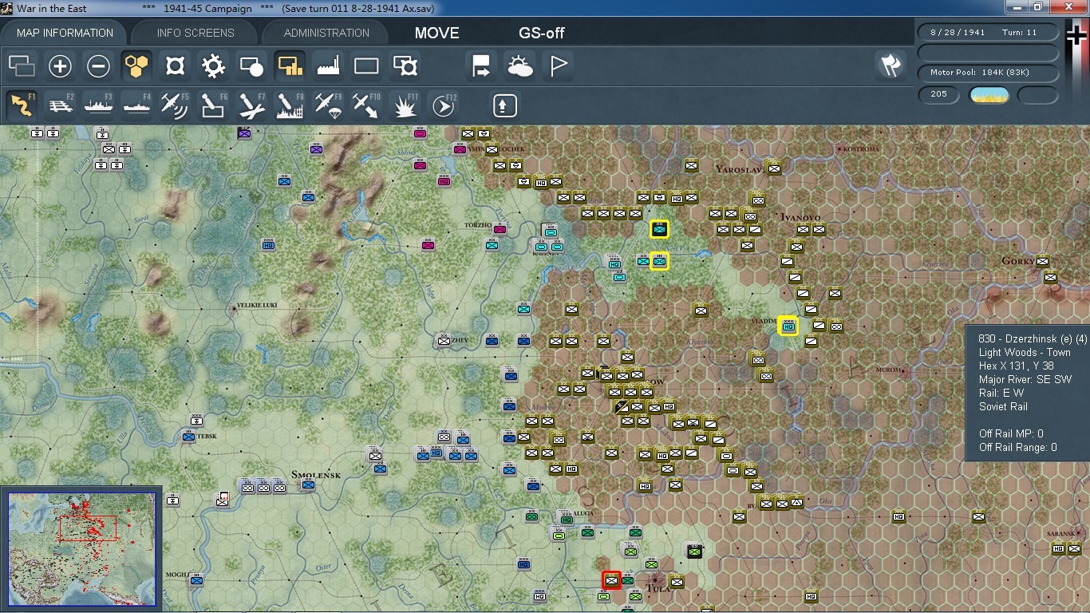Select F4 amphibious ship mode
The width and height of the screenshot is (1090, 613).
pyautogui.click(x=137, y=105)
